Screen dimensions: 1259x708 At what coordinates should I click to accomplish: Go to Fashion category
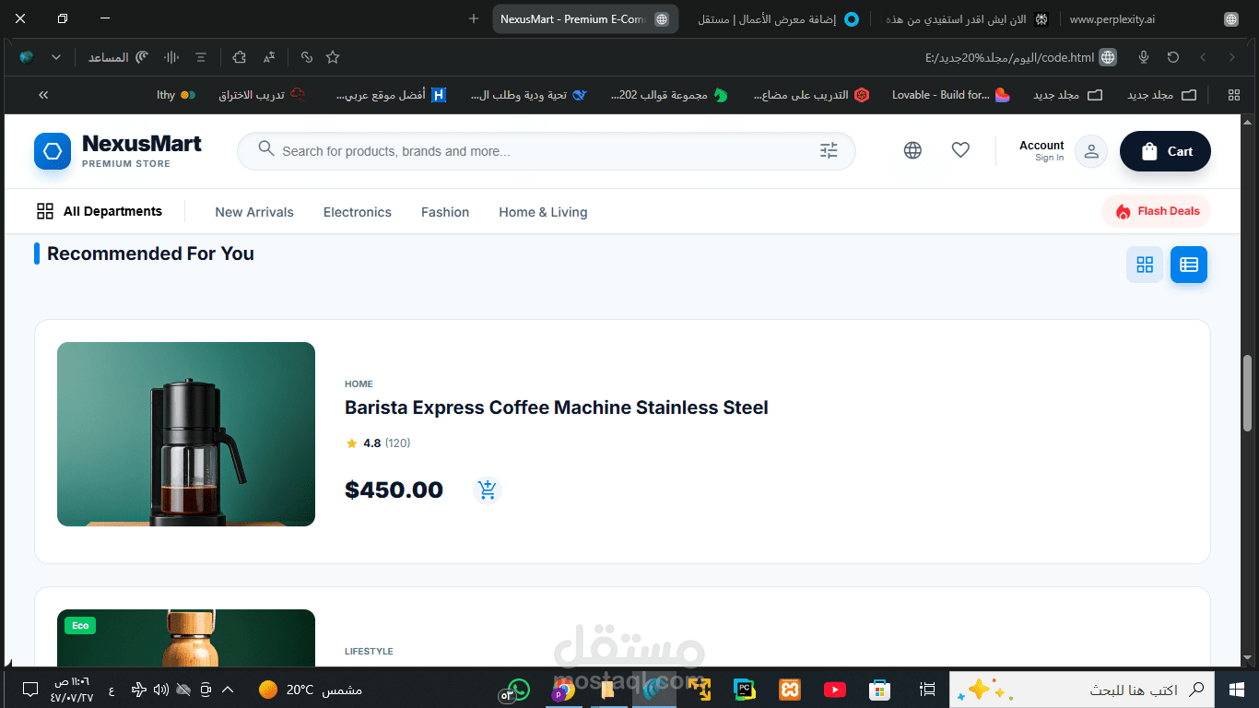(445, 212)
